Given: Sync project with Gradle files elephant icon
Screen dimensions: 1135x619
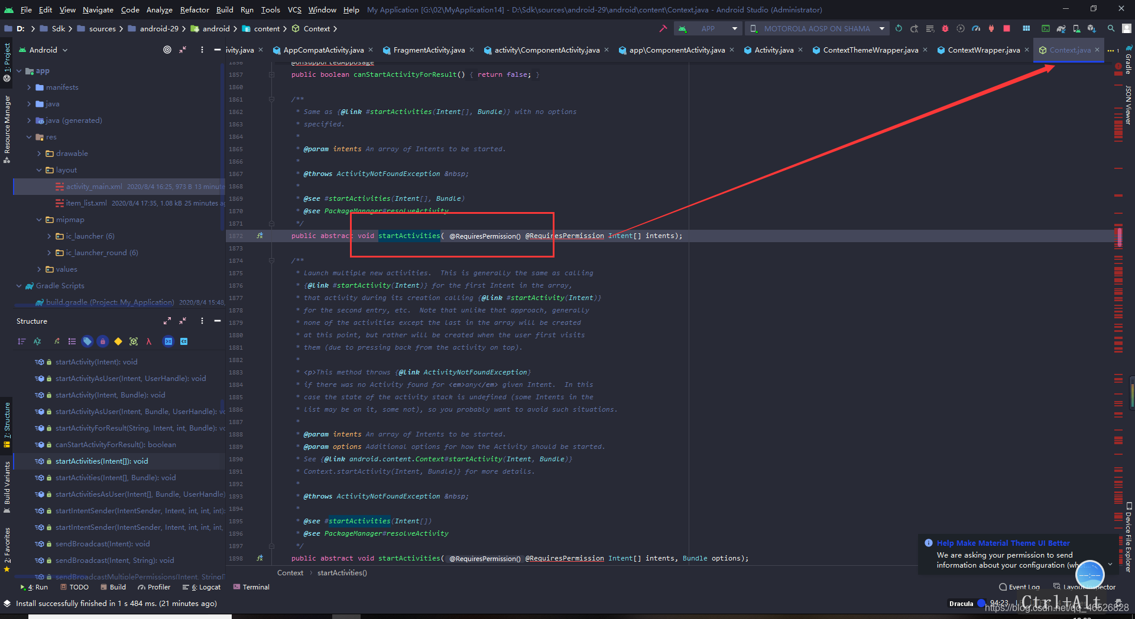Looking at the screenshot, I should (1061, 28).
